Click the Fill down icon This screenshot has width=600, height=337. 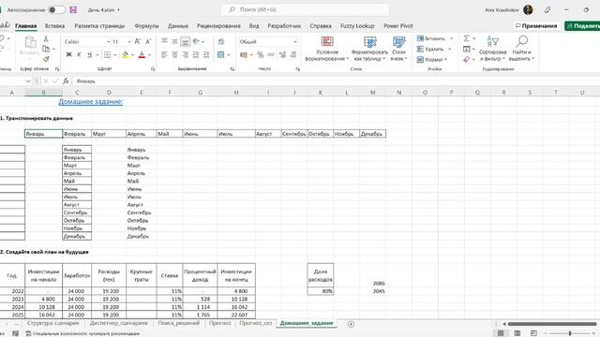point(467,49)
